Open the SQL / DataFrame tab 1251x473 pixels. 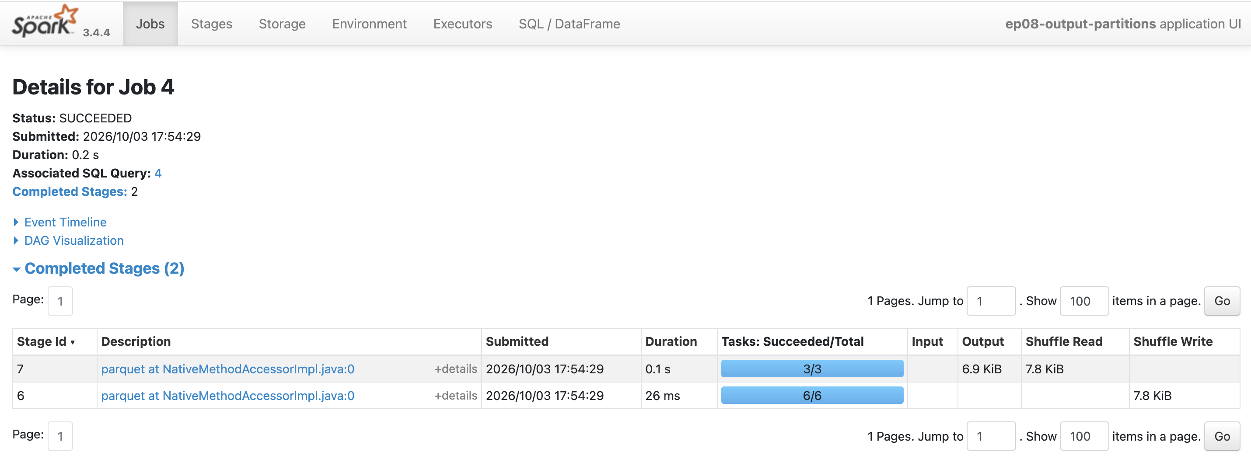click(569, 24)
